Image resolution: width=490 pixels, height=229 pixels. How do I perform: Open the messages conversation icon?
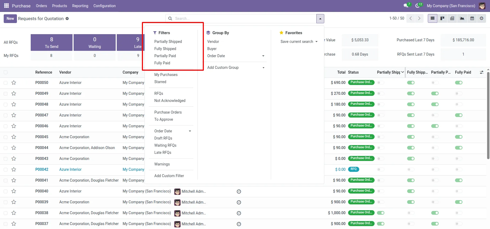pos(406,6)
